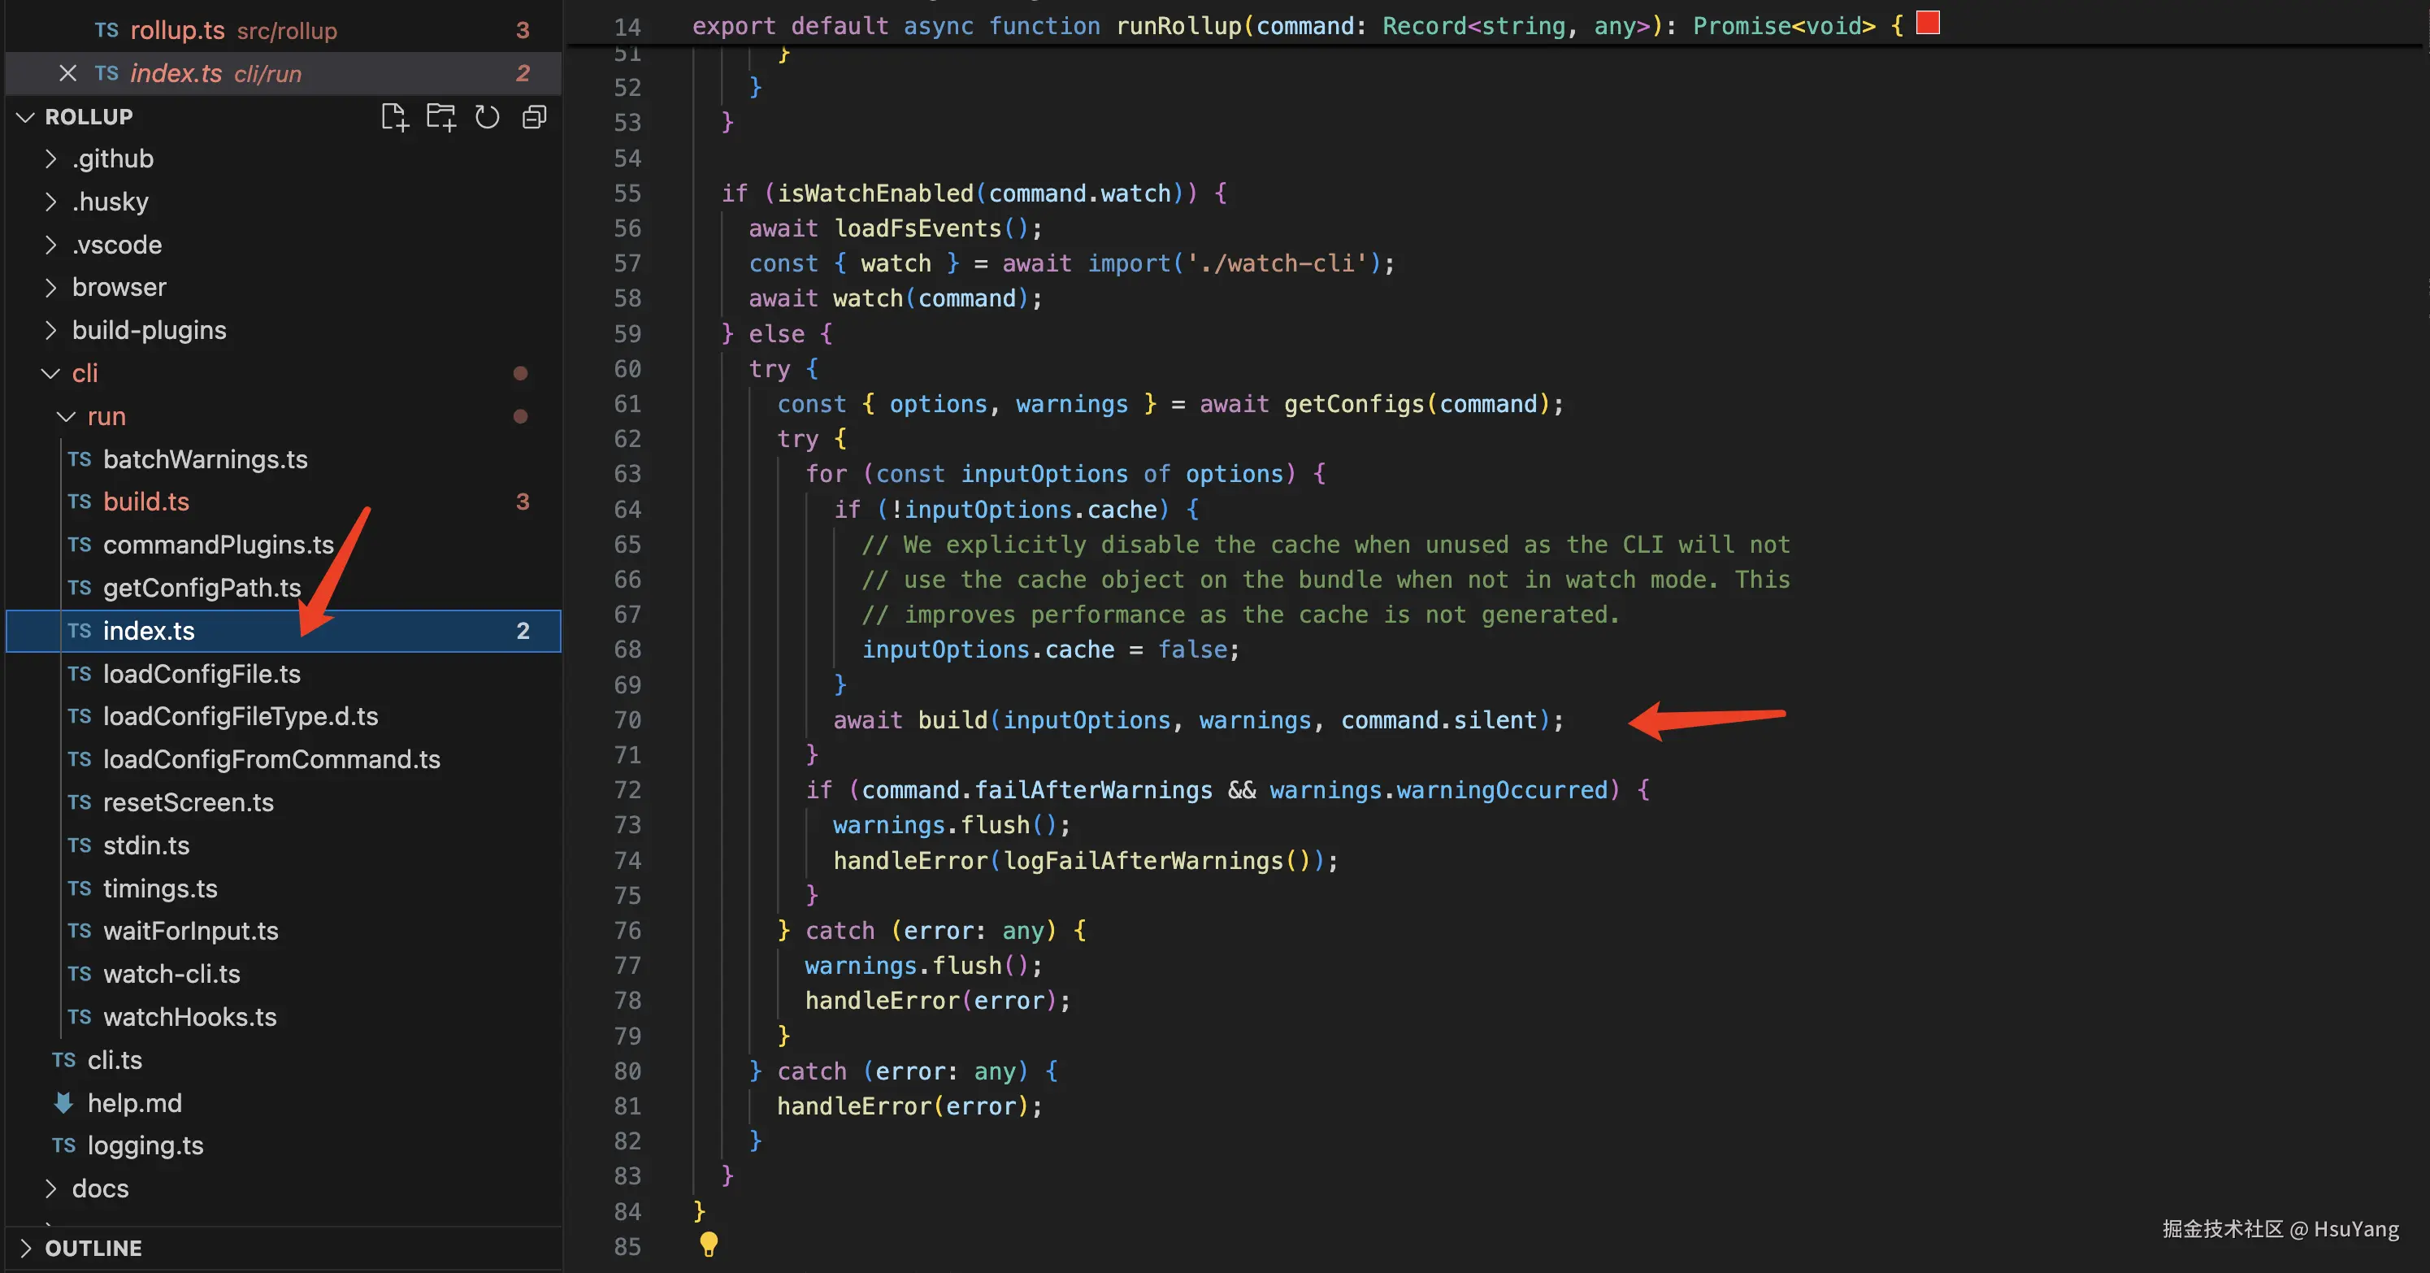Image resolution: width=2430 pixels, height=1273 pixels.
Task: Click line number 70 in the gutter
Action: [627, 720]
